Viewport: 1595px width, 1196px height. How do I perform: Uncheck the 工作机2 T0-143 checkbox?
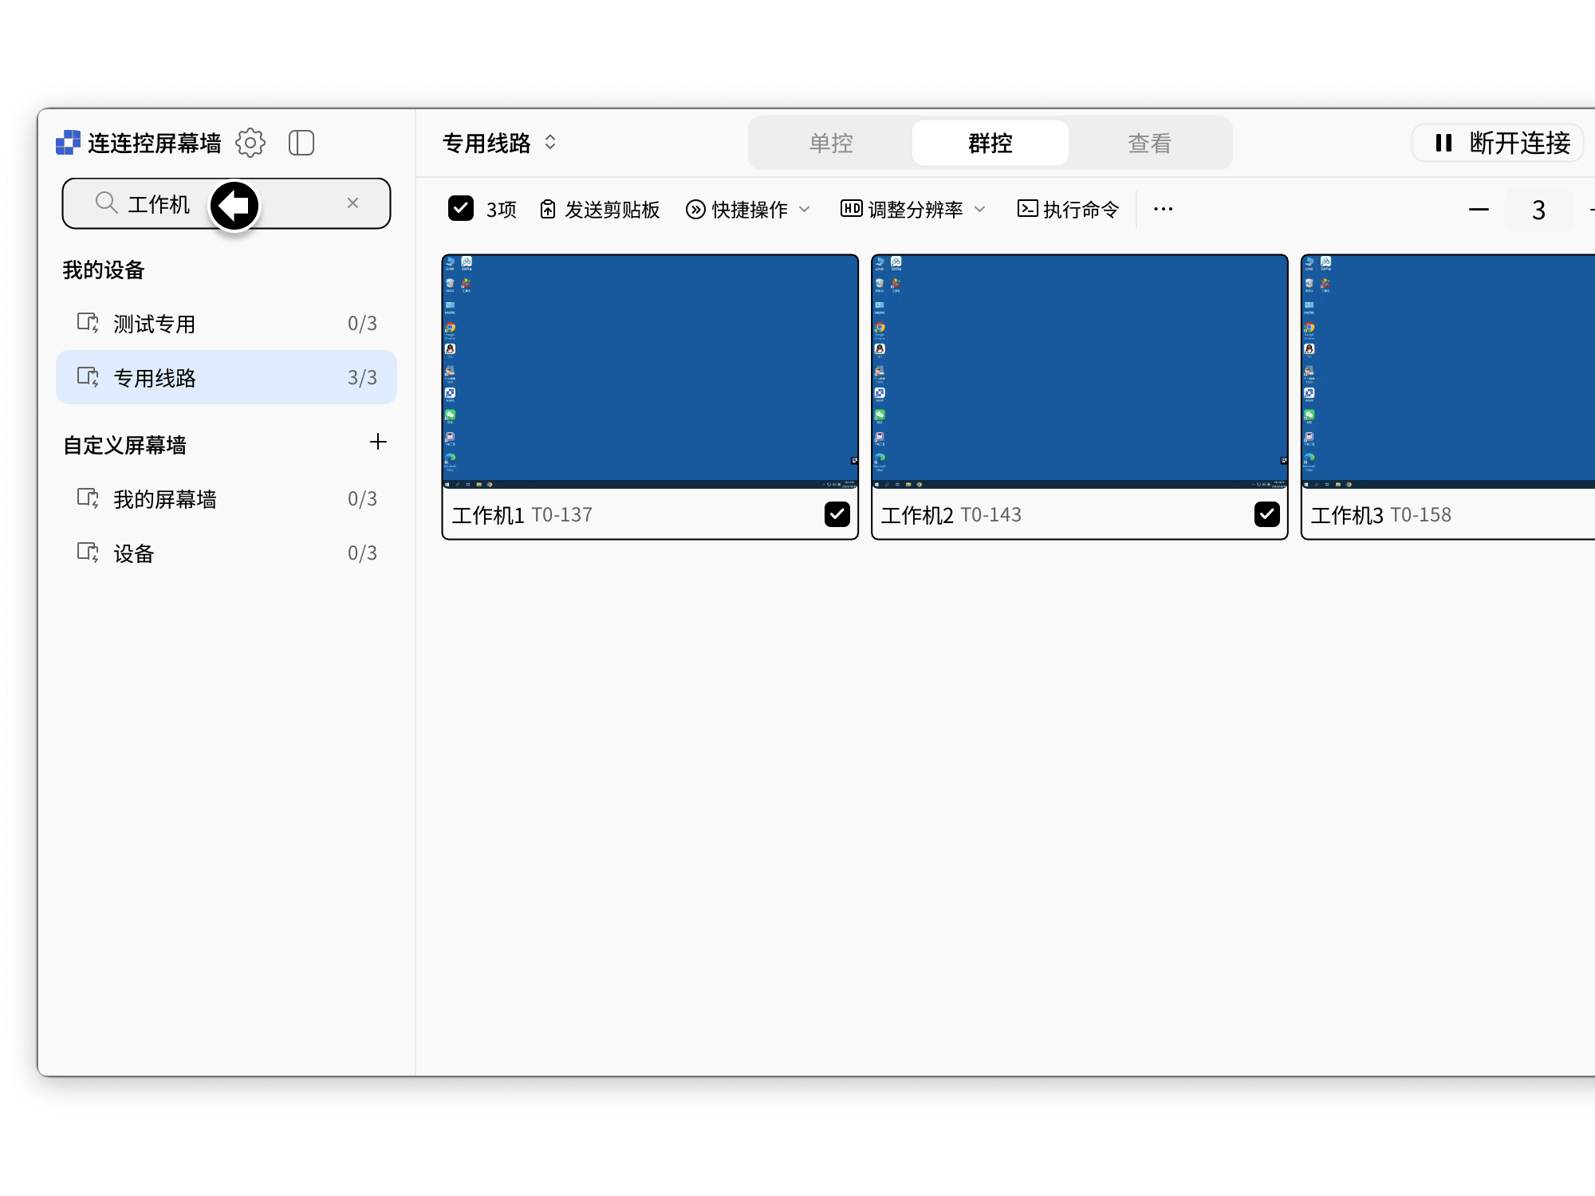coord(1266,514)
